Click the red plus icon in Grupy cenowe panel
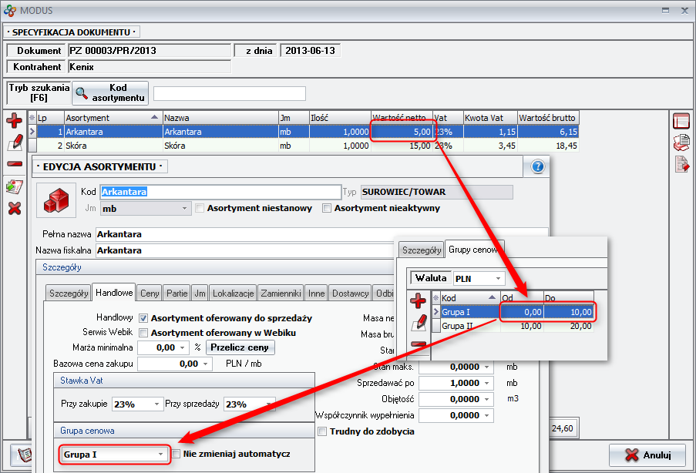The width and height of the screenshot is (696, 473). (418, 301)
